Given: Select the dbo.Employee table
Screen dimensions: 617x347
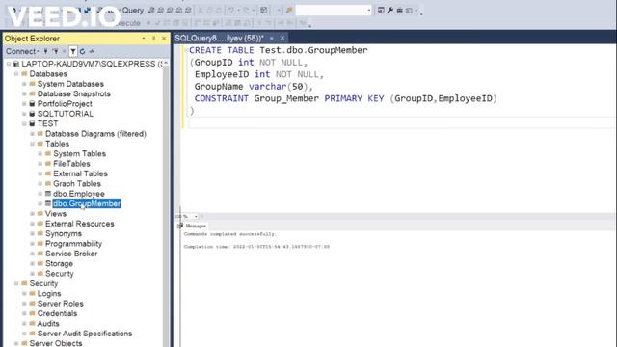Looking at the screenshot, I should click(x=79, y=194).
